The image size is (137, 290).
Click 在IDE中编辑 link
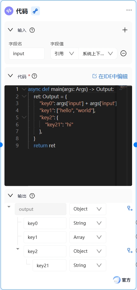[x=110, y=76]
